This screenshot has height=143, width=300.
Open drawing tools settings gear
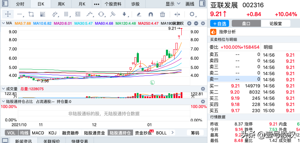tap(192, 14)
